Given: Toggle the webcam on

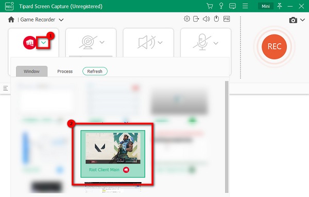Looking at the screenshot, I should 88,42.
